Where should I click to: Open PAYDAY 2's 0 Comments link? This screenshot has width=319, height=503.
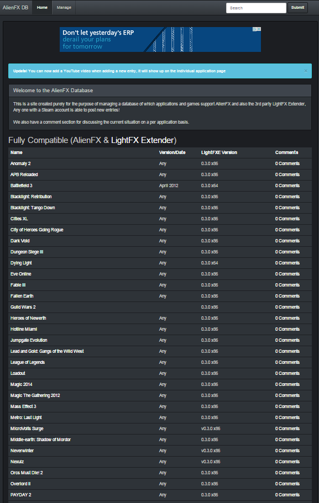[287, 495]
